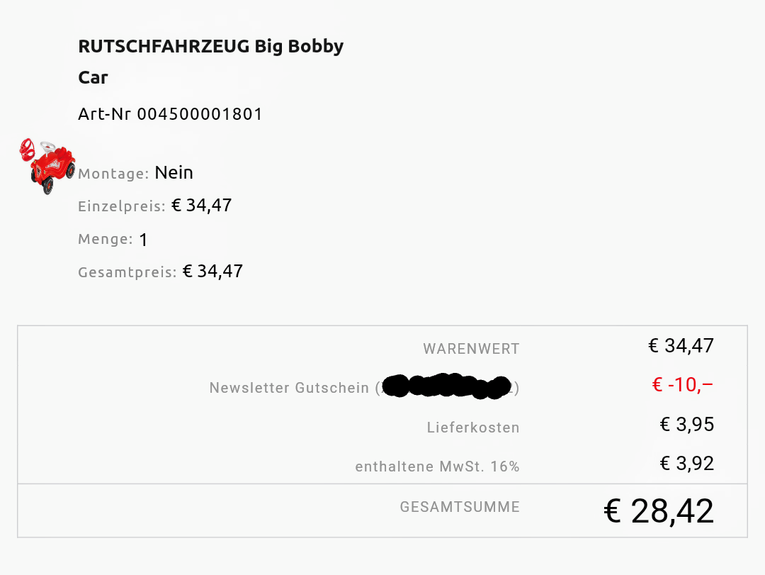Click the WARENWERT label
This screenshot has height=575, width=765.
coord(471,349)
